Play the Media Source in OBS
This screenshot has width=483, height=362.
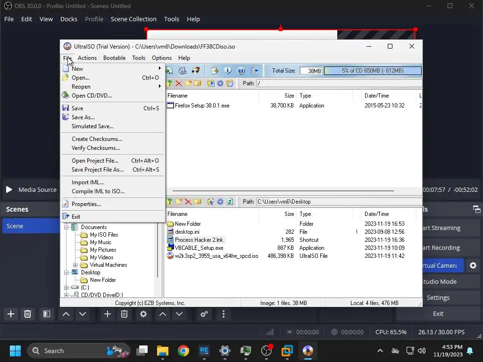pos(9,189)
